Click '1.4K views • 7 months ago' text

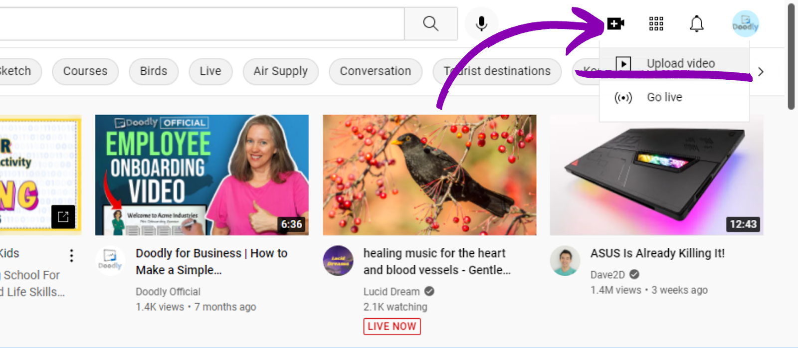point(196,307)
